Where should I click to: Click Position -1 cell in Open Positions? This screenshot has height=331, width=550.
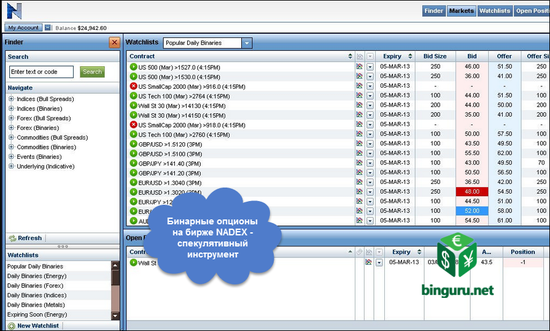click(523, 262)
